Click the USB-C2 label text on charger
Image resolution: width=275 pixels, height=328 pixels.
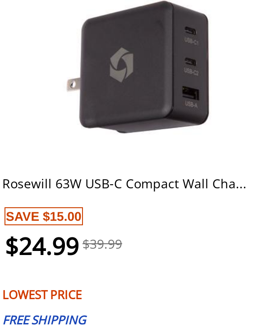point(191,72)
